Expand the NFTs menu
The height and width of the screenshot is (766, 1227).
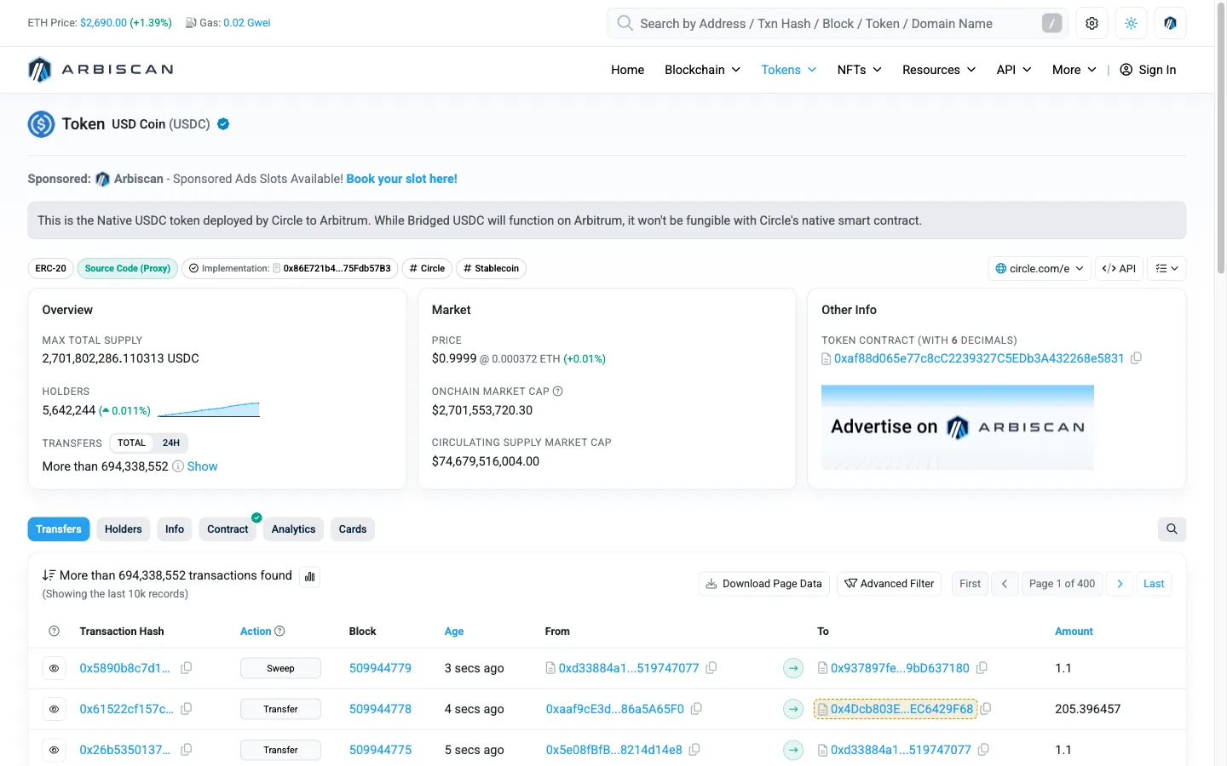pos(859,70)
